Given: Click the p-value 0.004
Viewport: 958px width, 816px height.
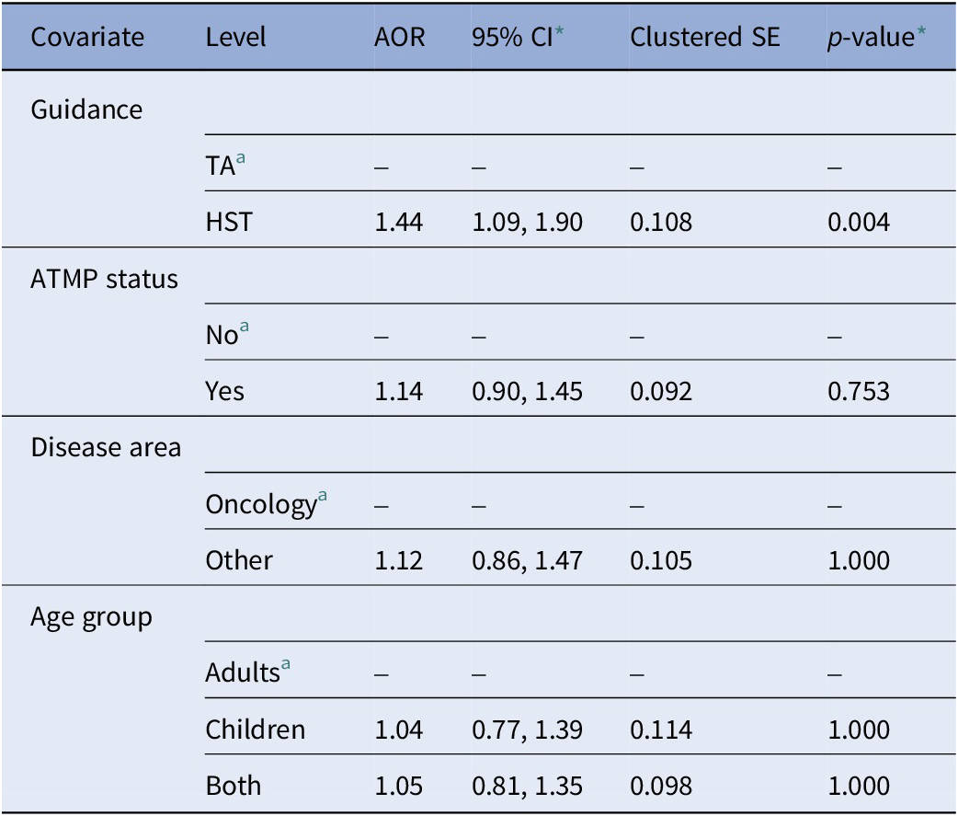Looking at the screenshot, I should point(859,222).
